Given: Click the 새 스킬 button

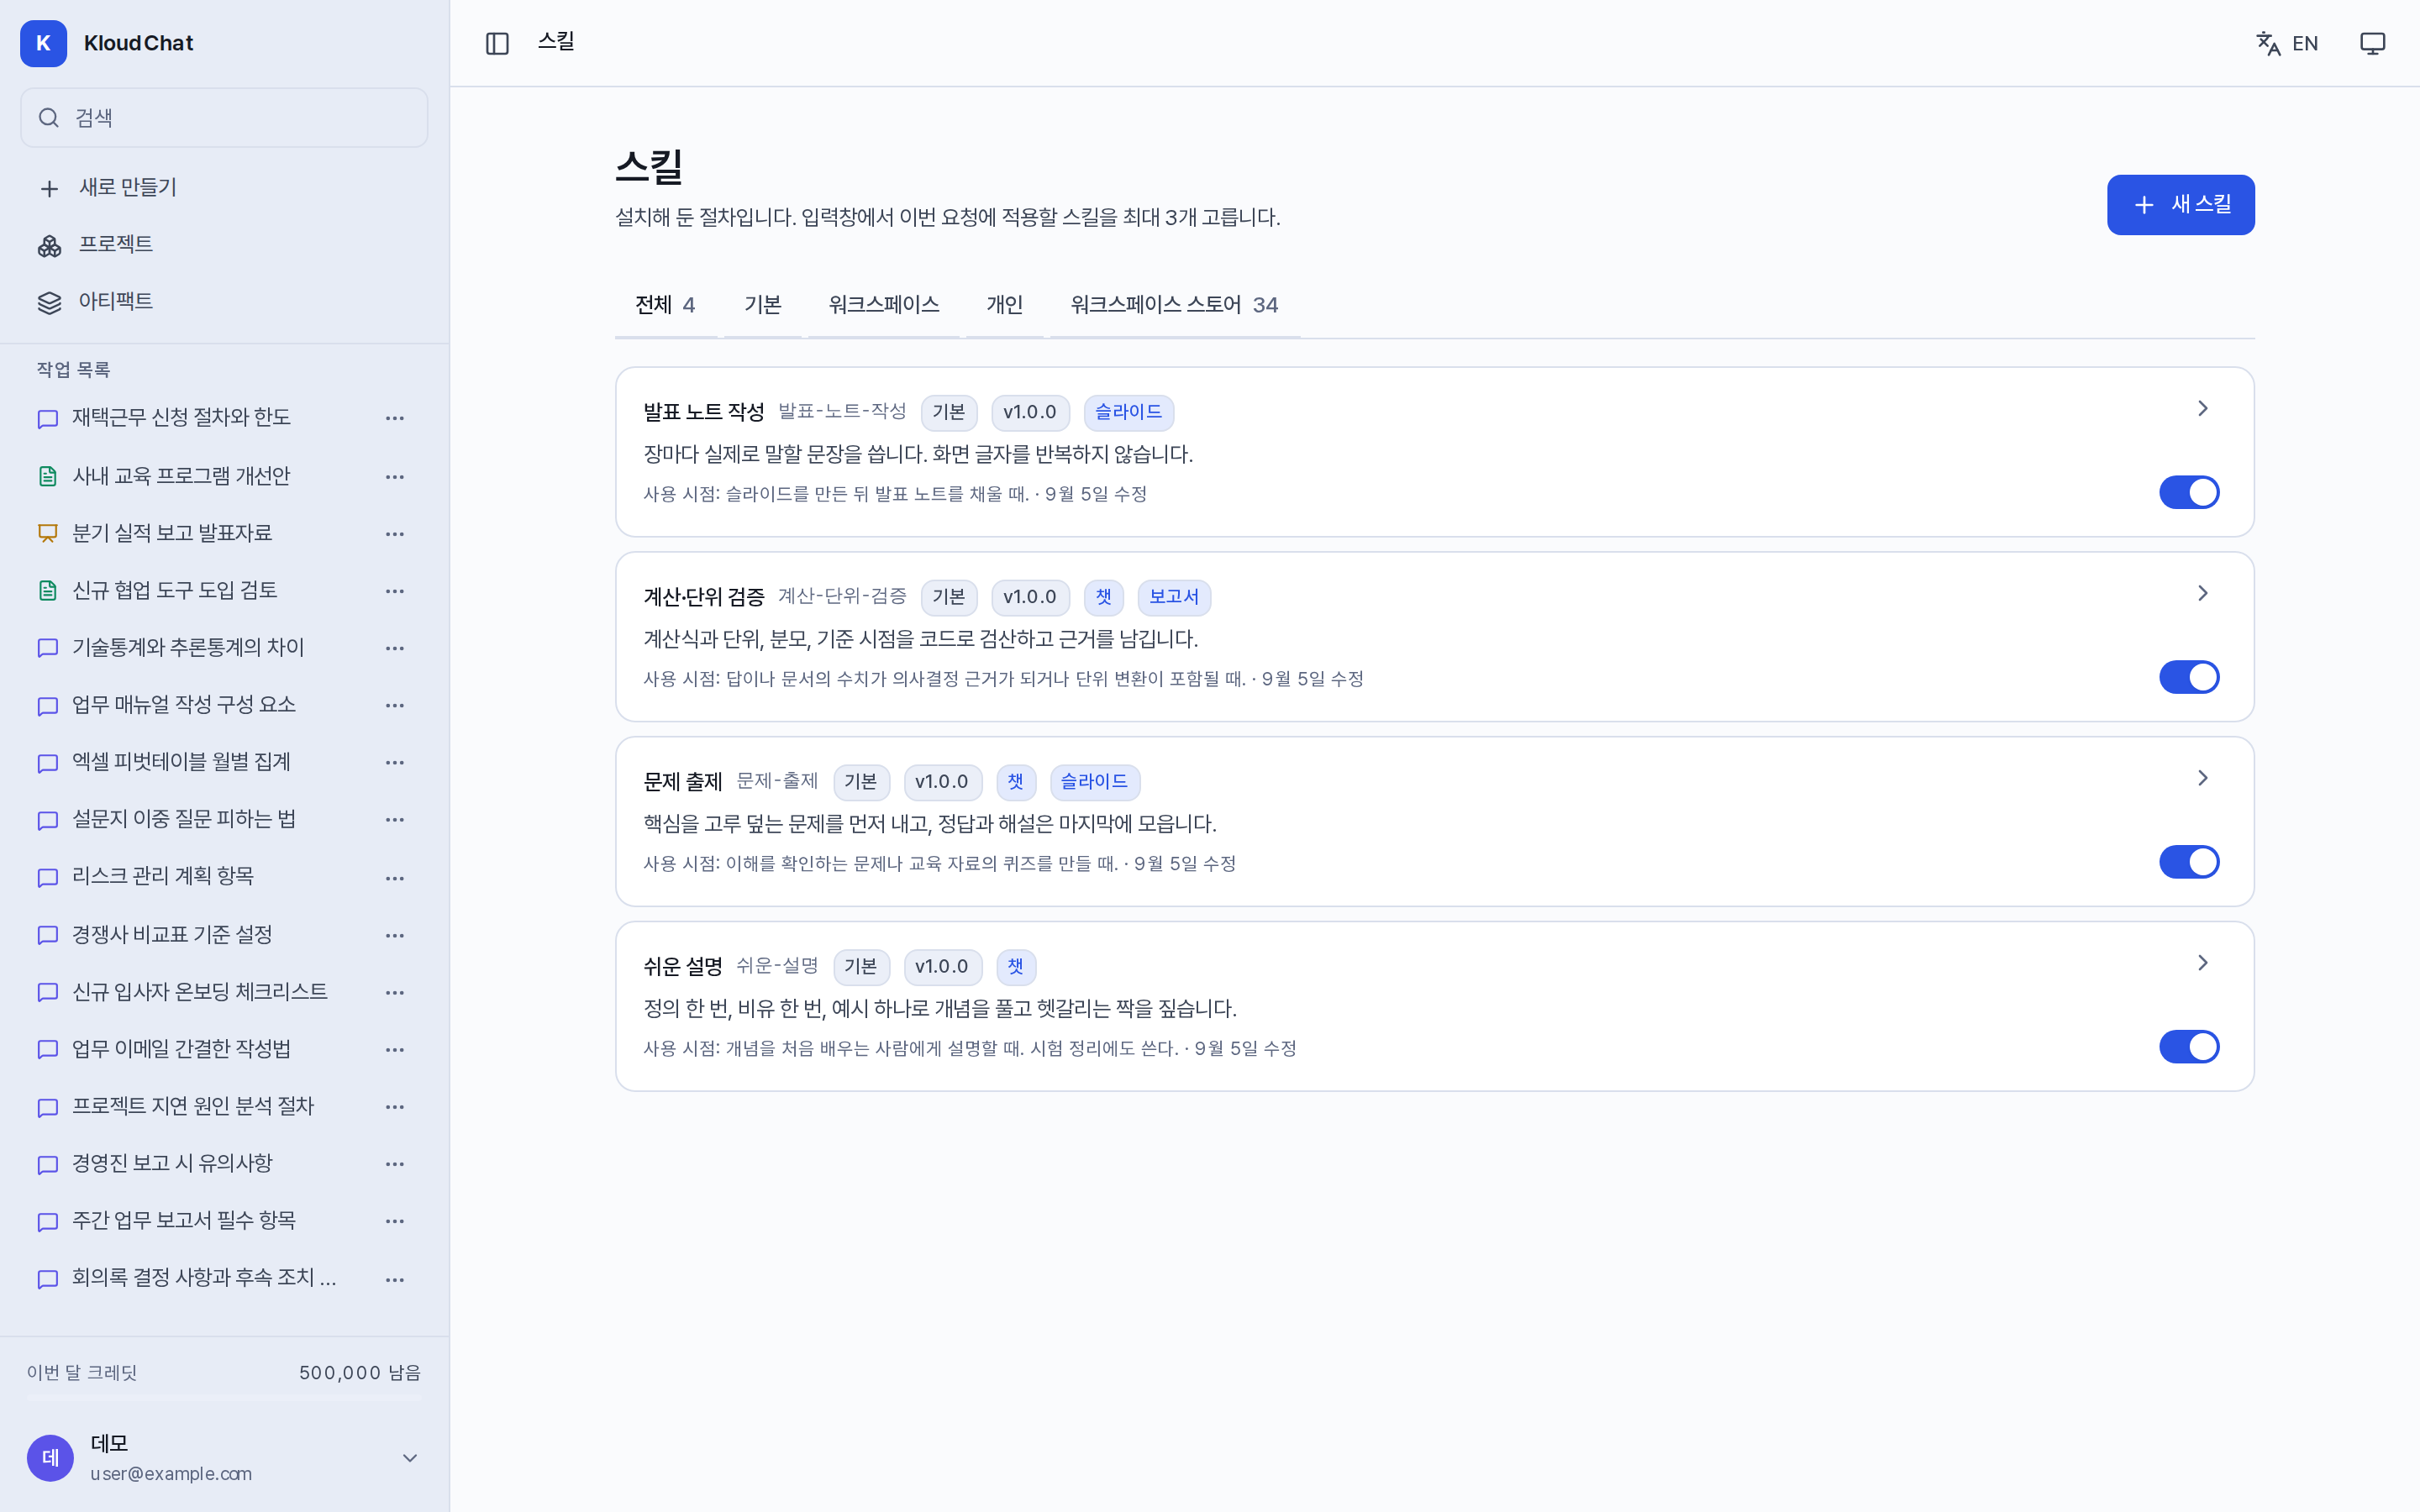Looking at the screenshot, I should (x=2180, y=205).
